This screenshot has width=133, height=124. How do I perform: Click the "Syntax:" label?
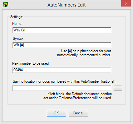[x=18, y=39]
